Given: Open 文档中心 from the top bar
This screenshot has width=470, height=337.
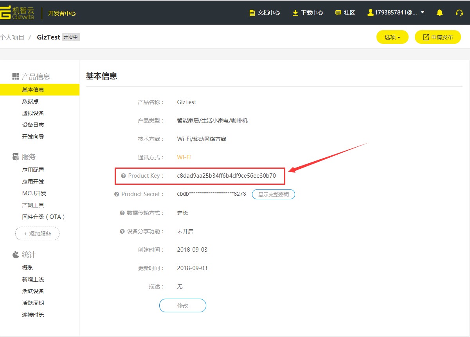Looking at the screenshot, I should click(x=265, y=13).
